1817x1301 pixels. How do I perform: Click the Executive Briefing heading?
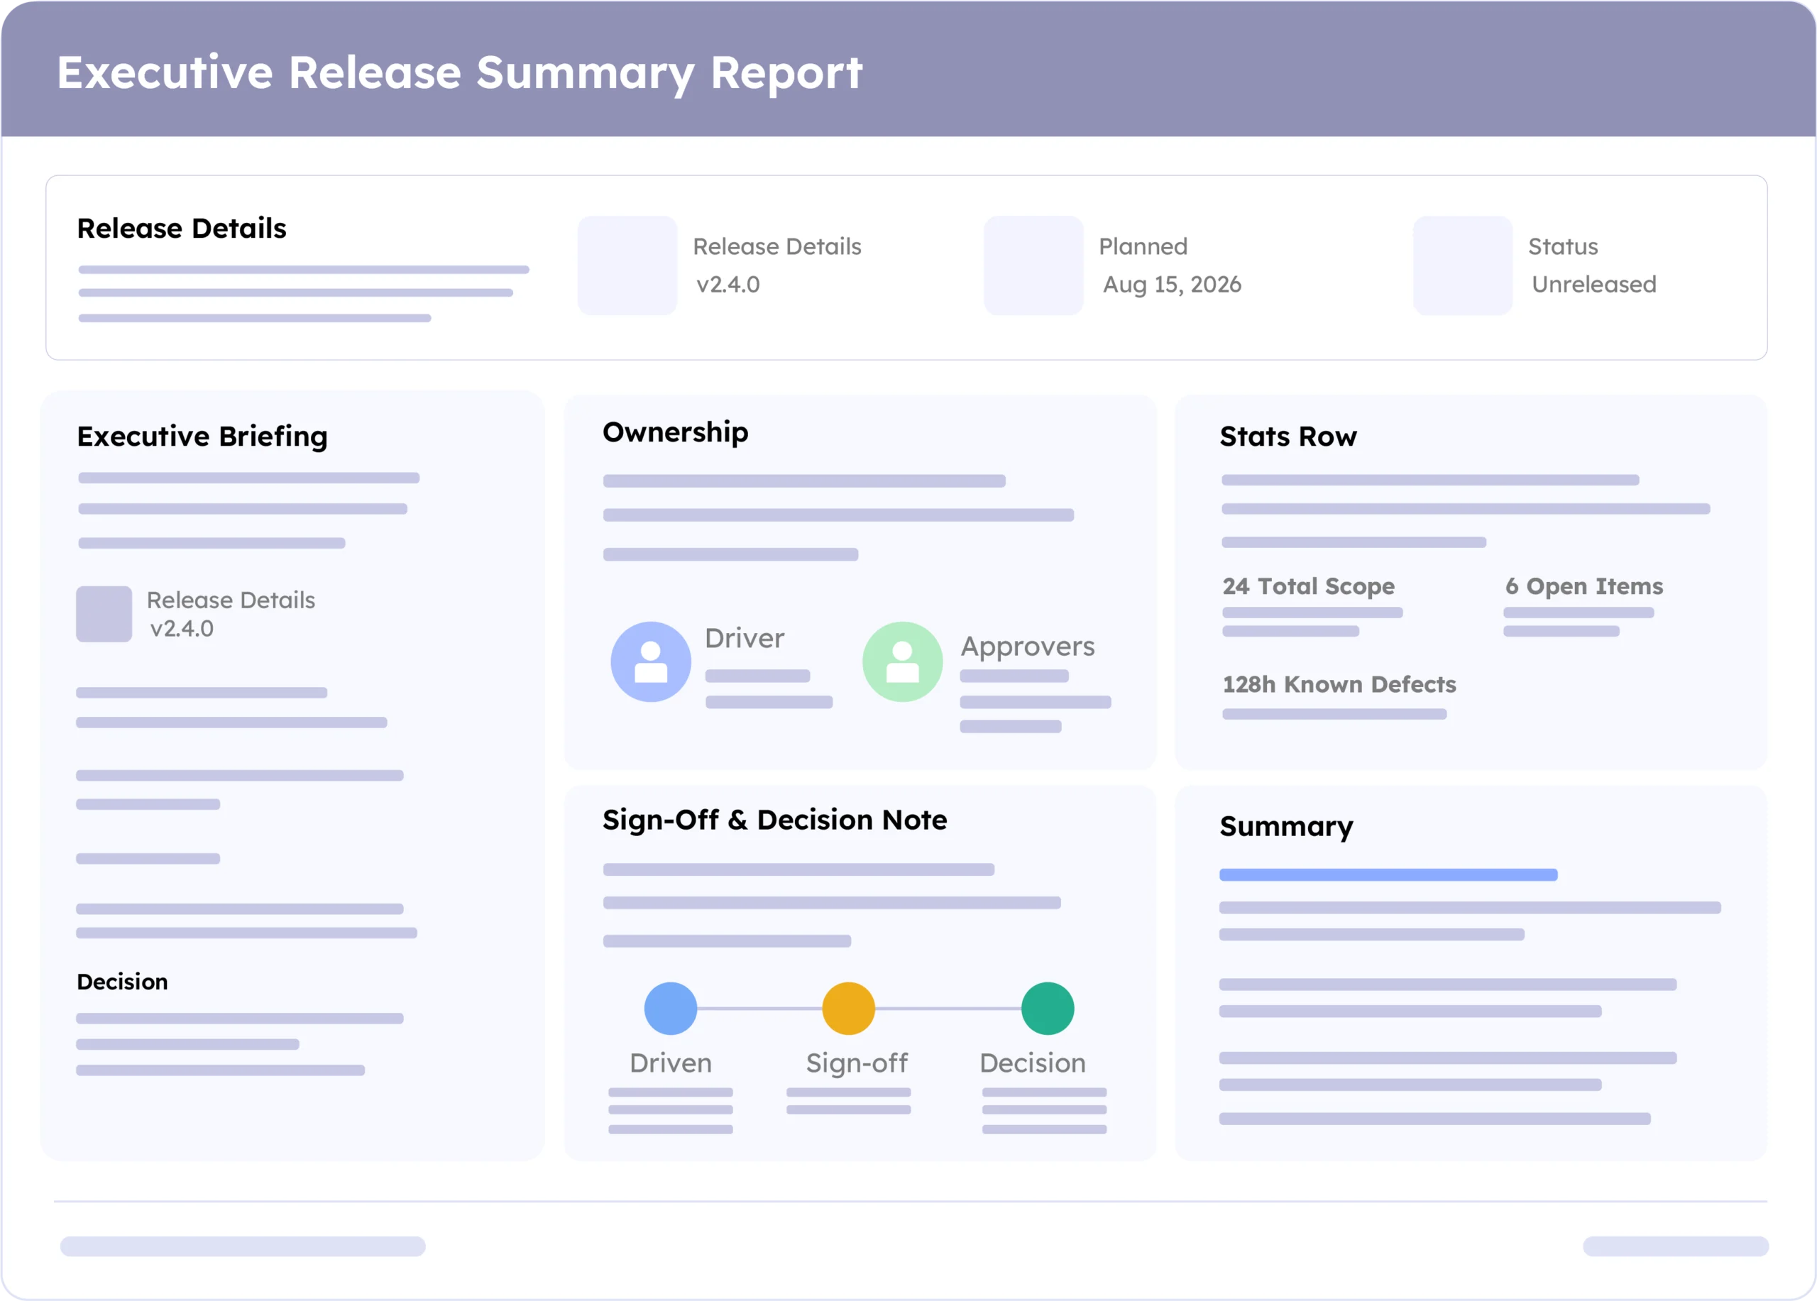point(203,437)
